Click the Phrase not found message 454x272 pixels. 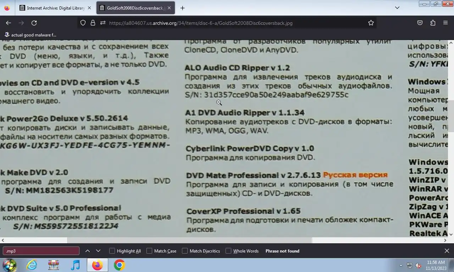(x=282, y=251)
